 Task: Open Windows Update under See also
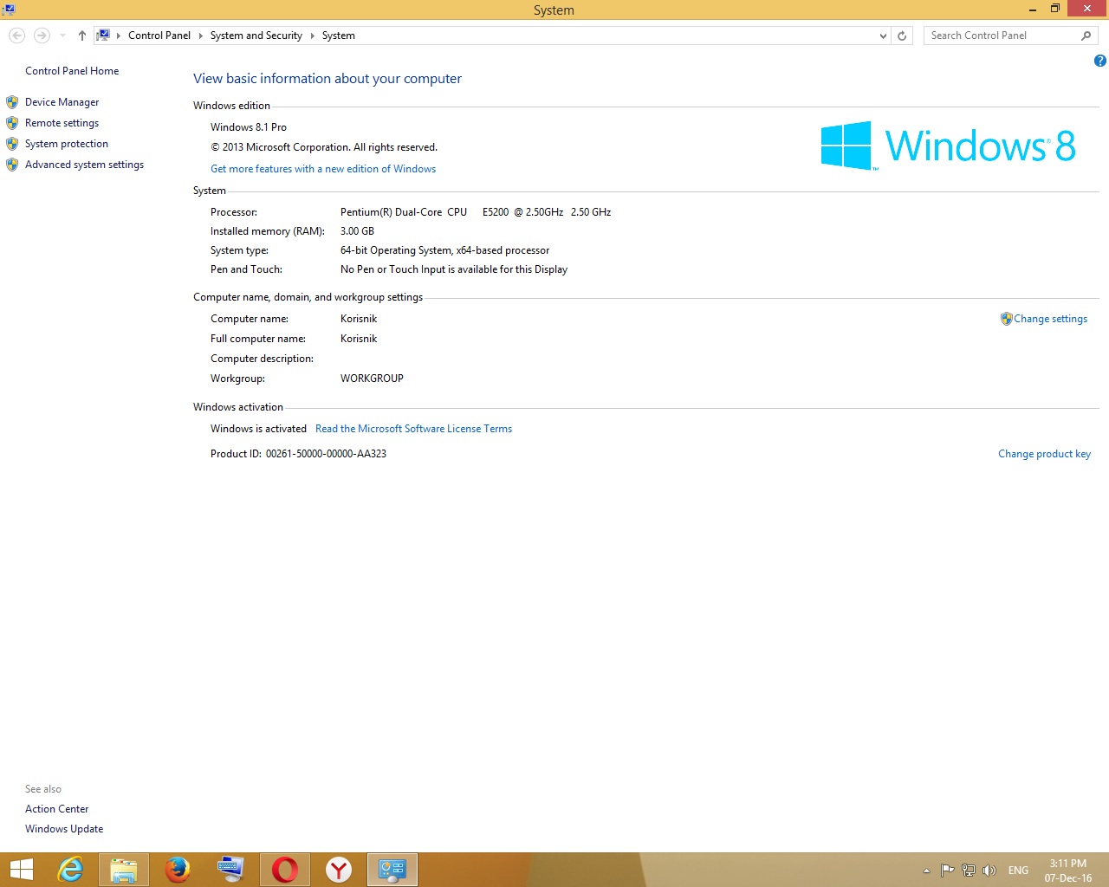tap(64, 829)
